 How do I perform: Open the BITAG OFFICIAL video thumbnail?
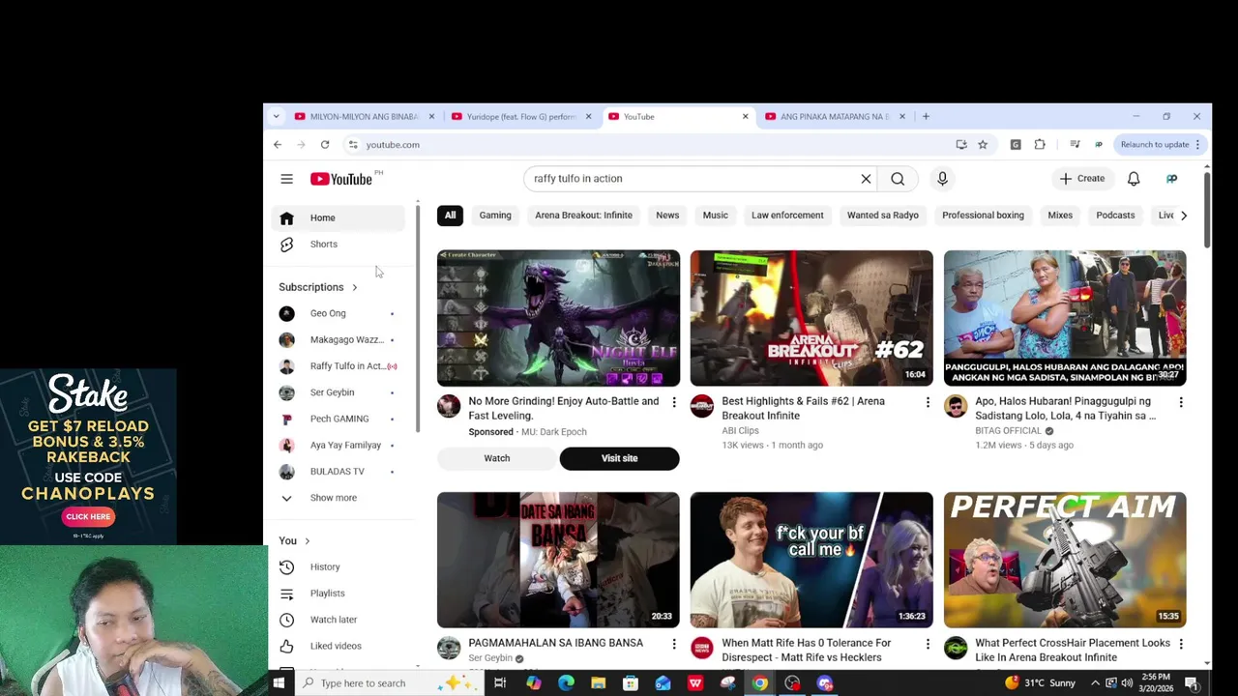point(1065,318)
